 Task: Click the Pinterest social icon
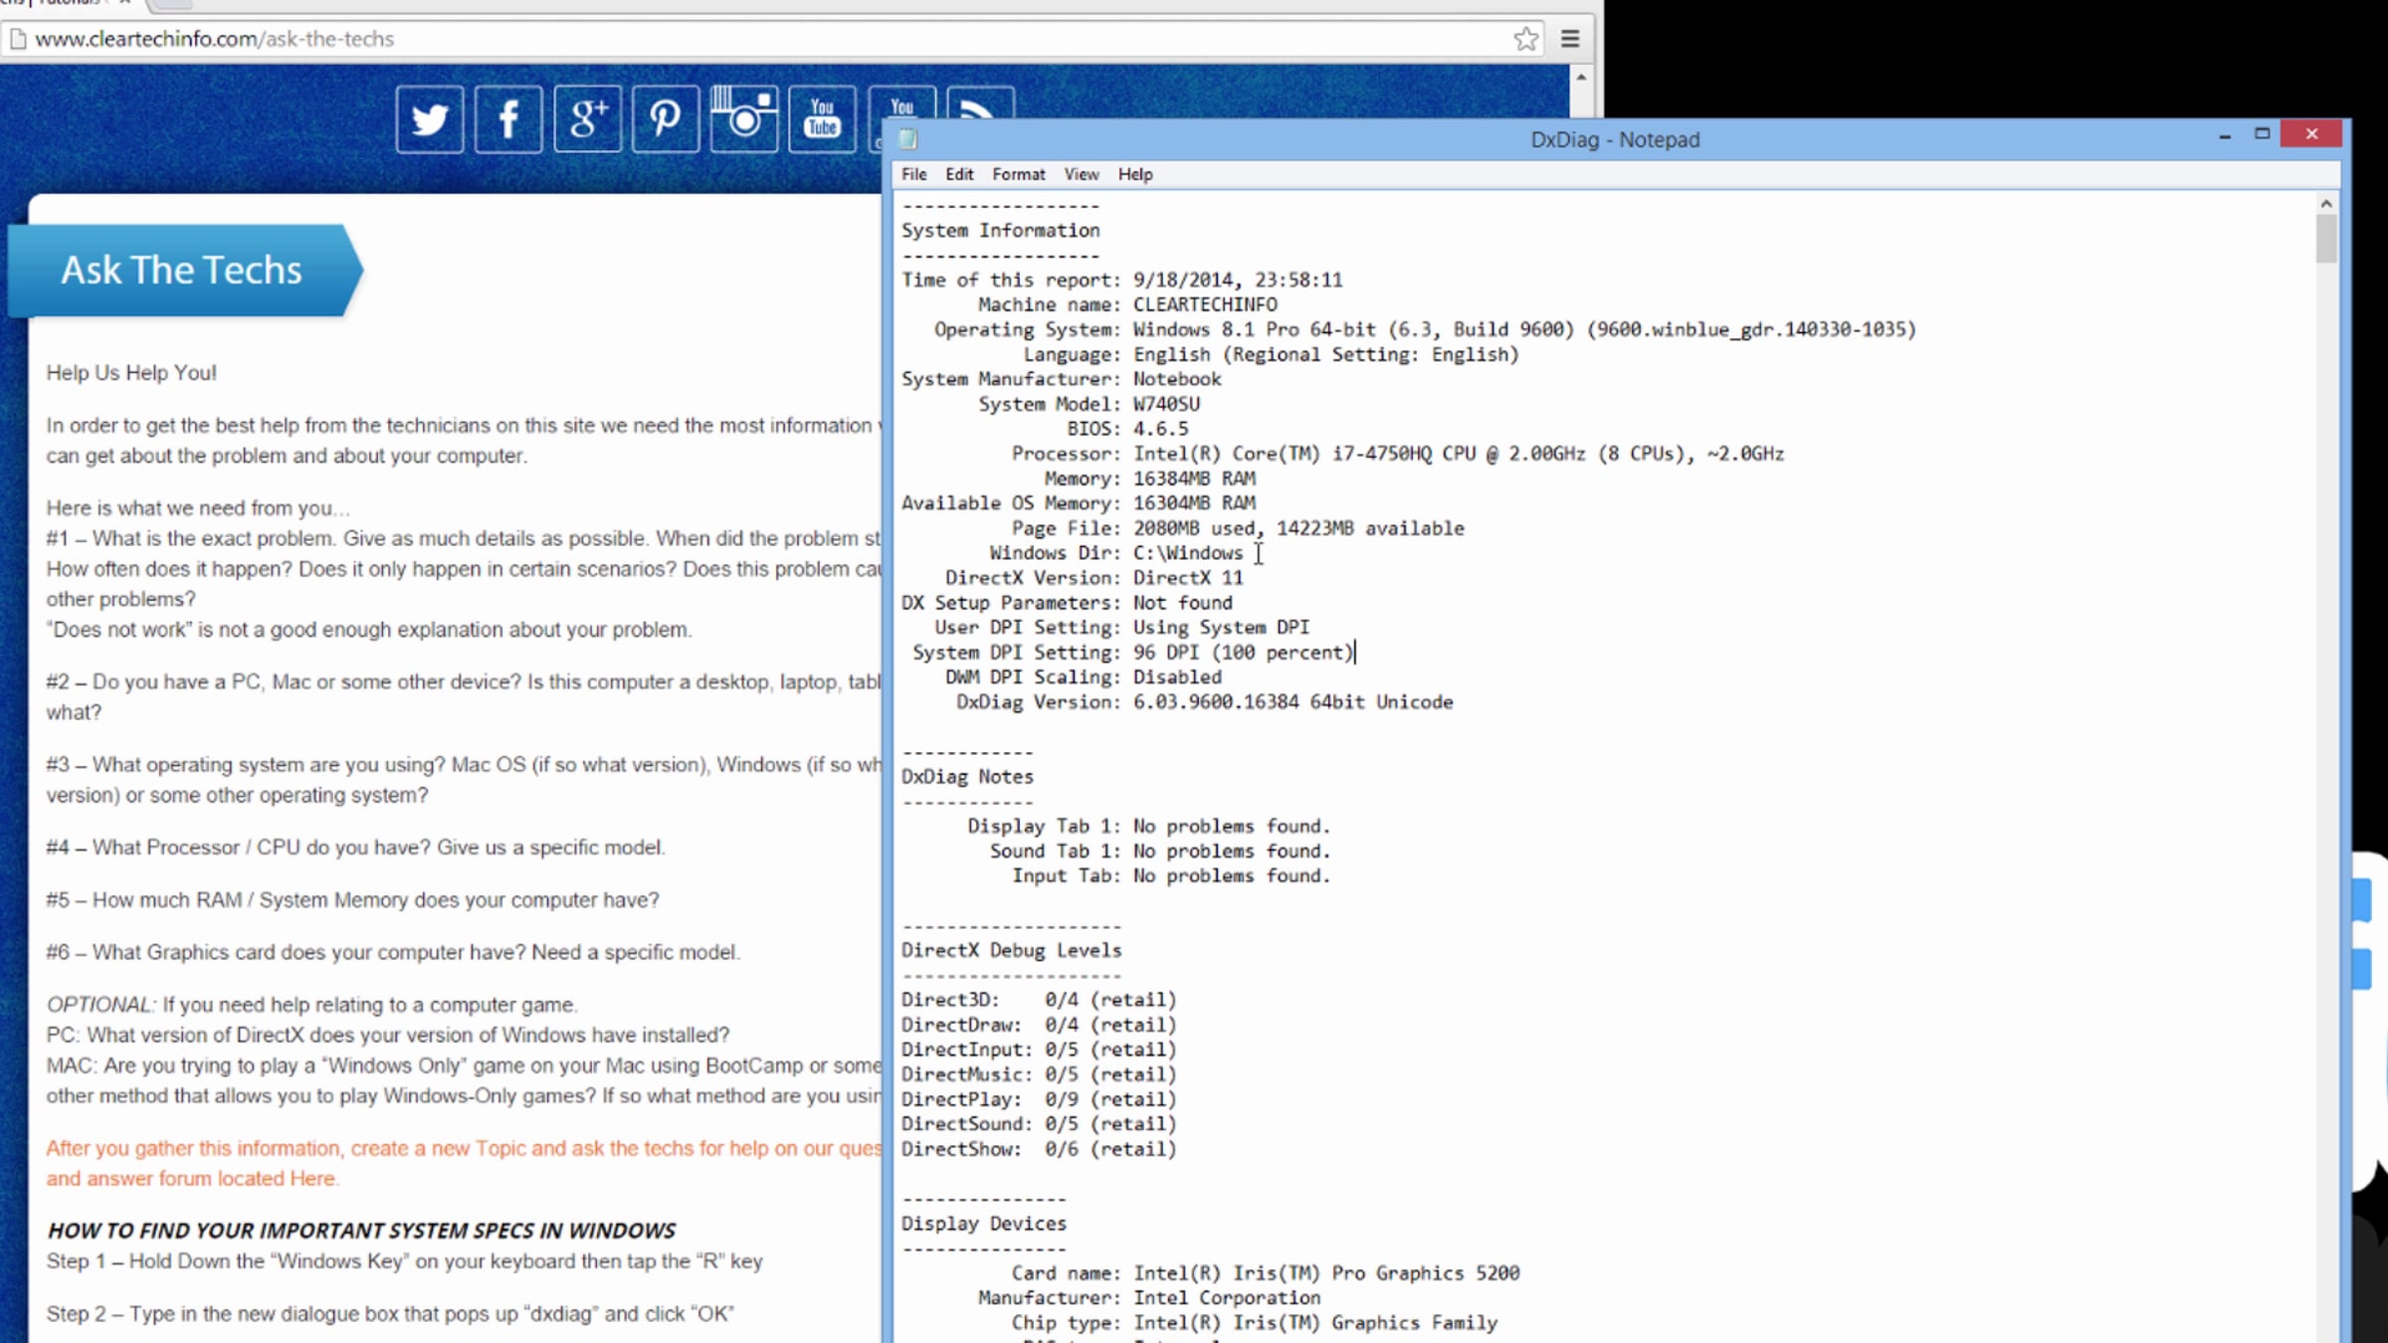click(666, 119)
